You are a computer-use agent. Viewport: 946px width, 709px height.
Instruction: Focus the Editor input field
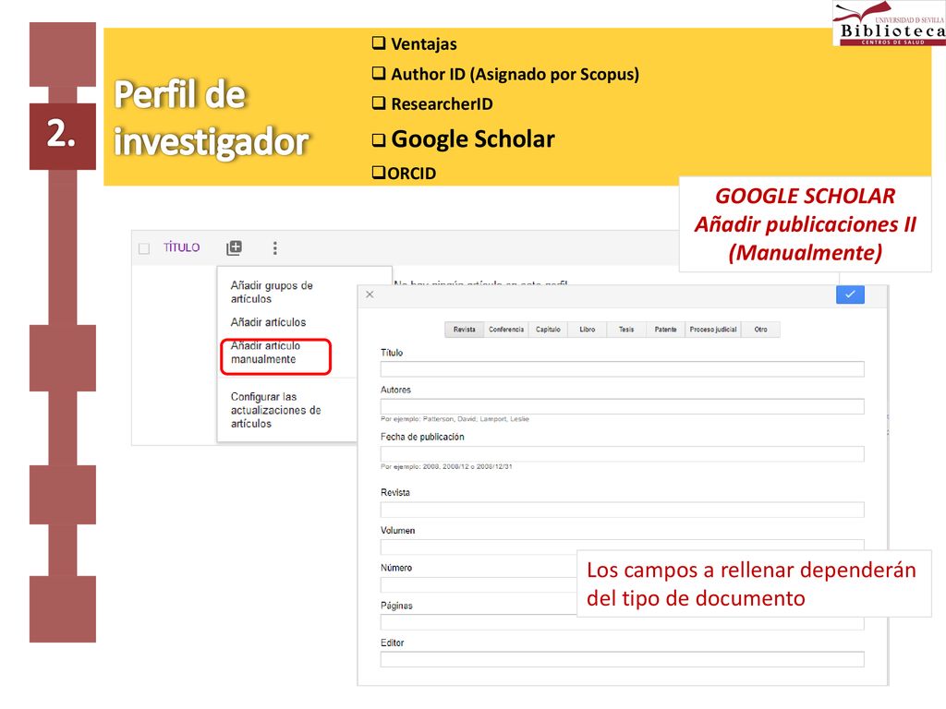[622, 659]
